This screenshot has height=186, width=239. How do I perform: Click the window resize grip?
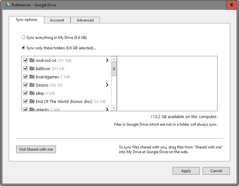(x=235, y=182)
